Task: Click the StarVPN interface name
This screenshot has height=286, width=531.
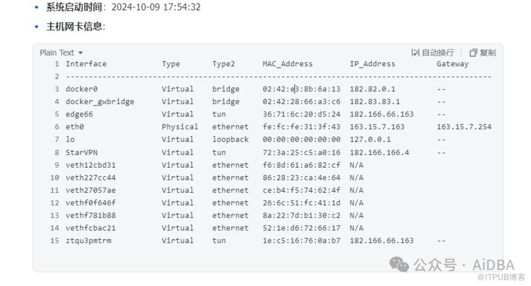Action: pyautogui.click(x=82, y=152)
